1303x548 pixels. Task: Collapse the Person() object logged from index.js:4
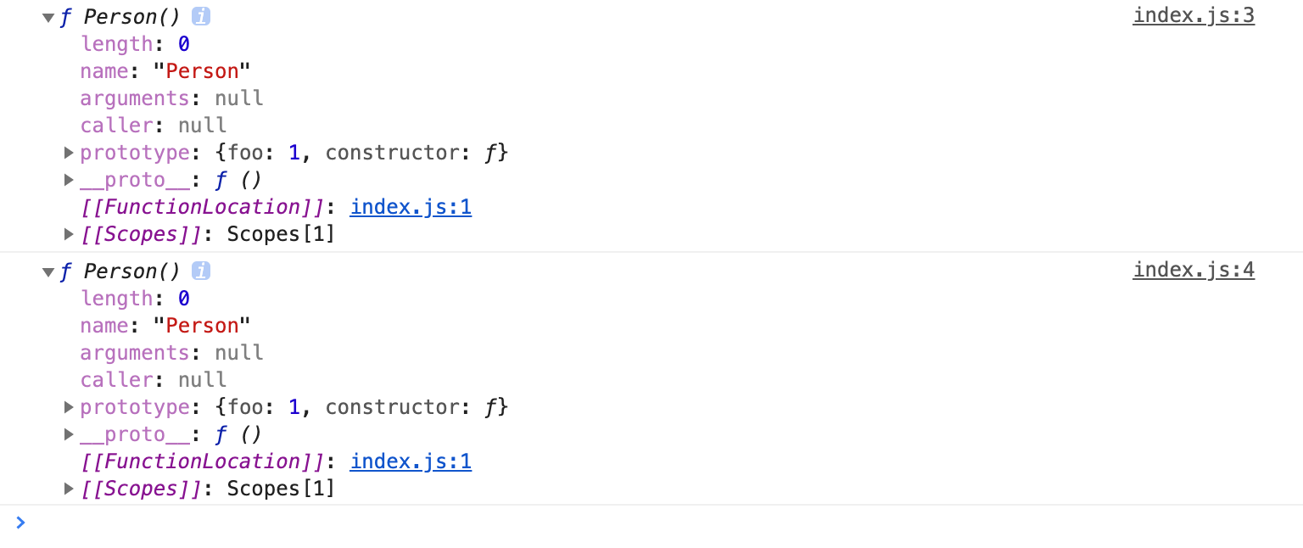[x=48, y=271]
